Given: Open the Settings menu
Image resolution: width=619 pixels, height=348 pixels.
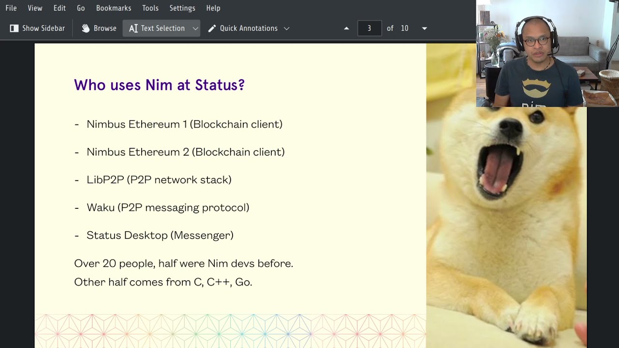Looking at the screenshot, I should coord(182,8).
